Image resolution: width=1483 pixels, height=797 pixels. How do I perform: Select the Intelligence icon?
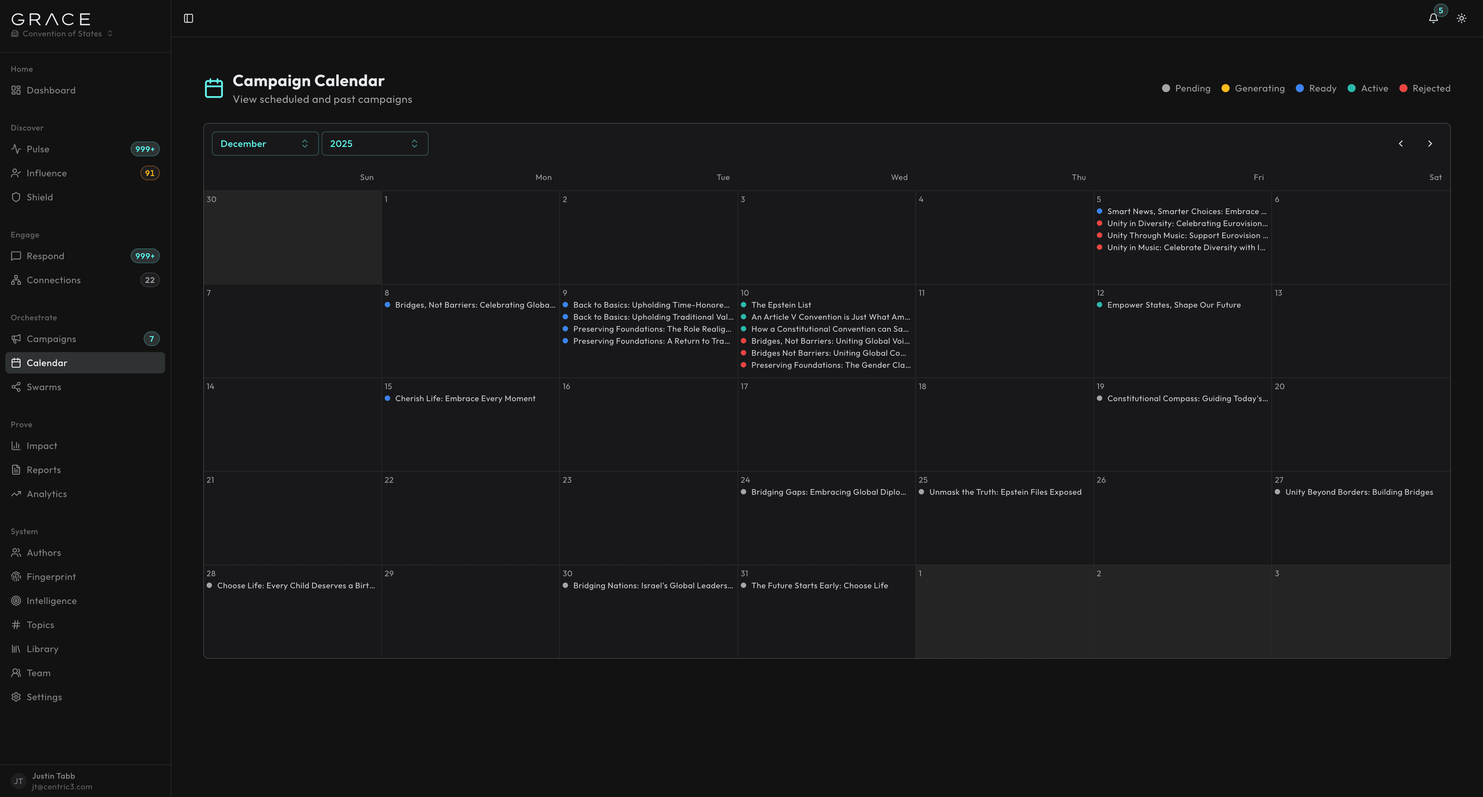coord(16,600)
